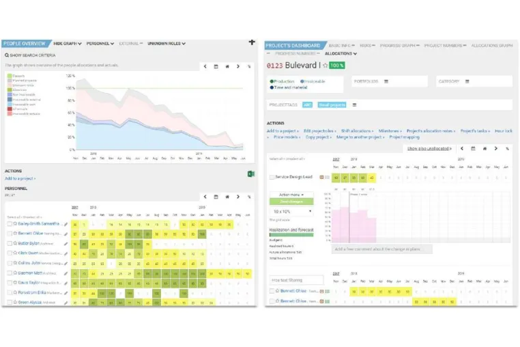This screenshot has height=347, width=520.
Task: Export personnel list with Excel icon
Action: 251,173
